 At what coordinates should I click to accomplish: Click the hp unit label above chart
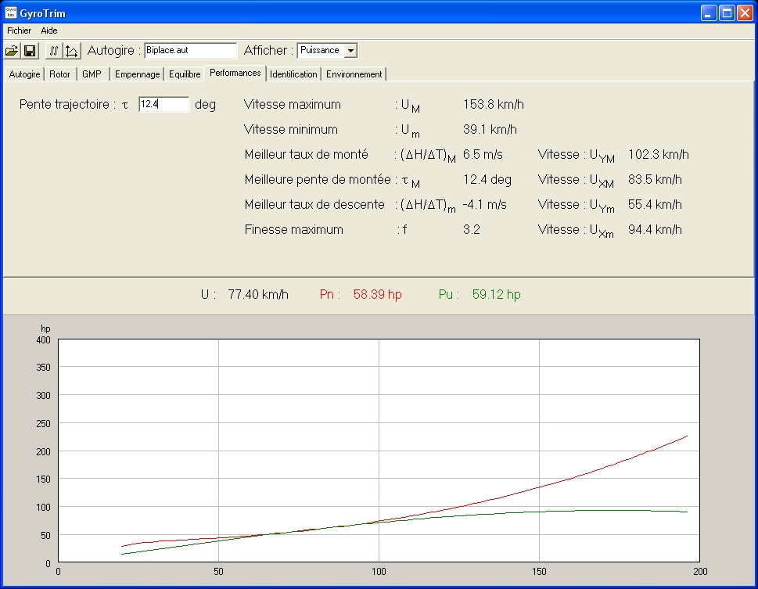click(x=45, y=329)
